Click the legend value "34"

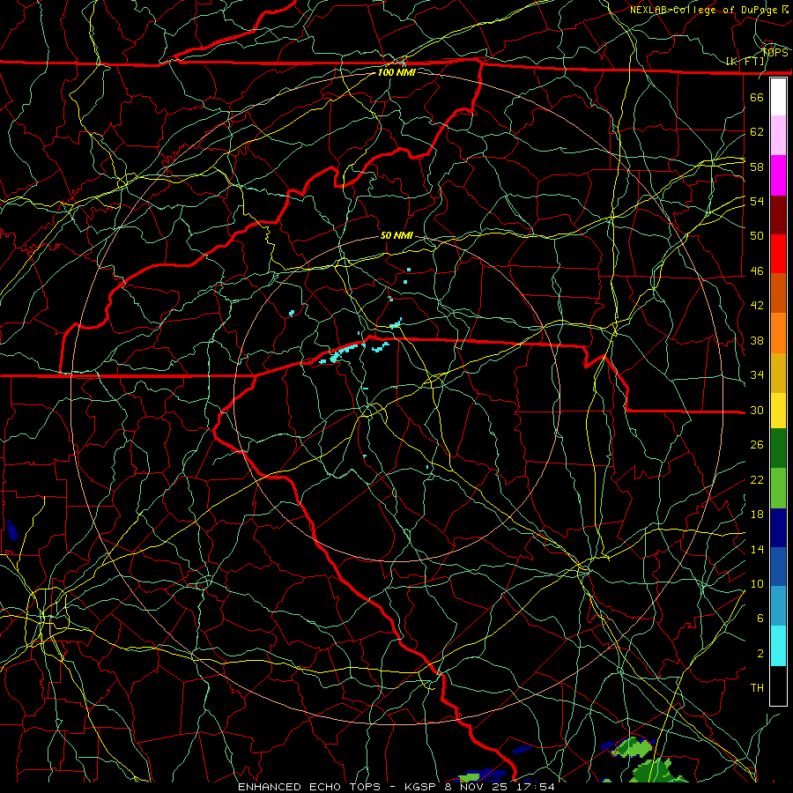click(x=757, y=374)
